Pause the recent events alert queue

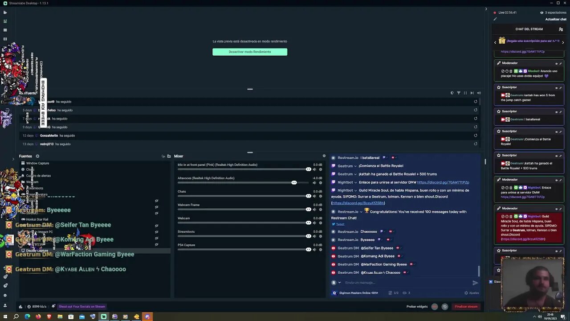[x=465, y=93]
